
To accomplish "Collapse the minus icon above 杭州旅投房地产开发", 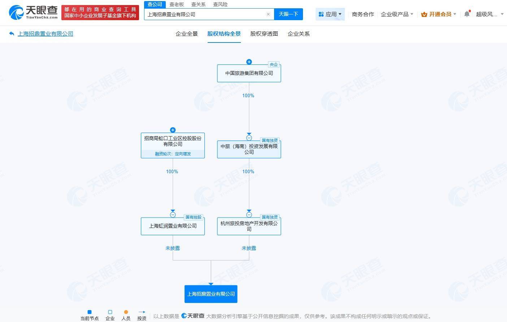I will click(249, 215).
